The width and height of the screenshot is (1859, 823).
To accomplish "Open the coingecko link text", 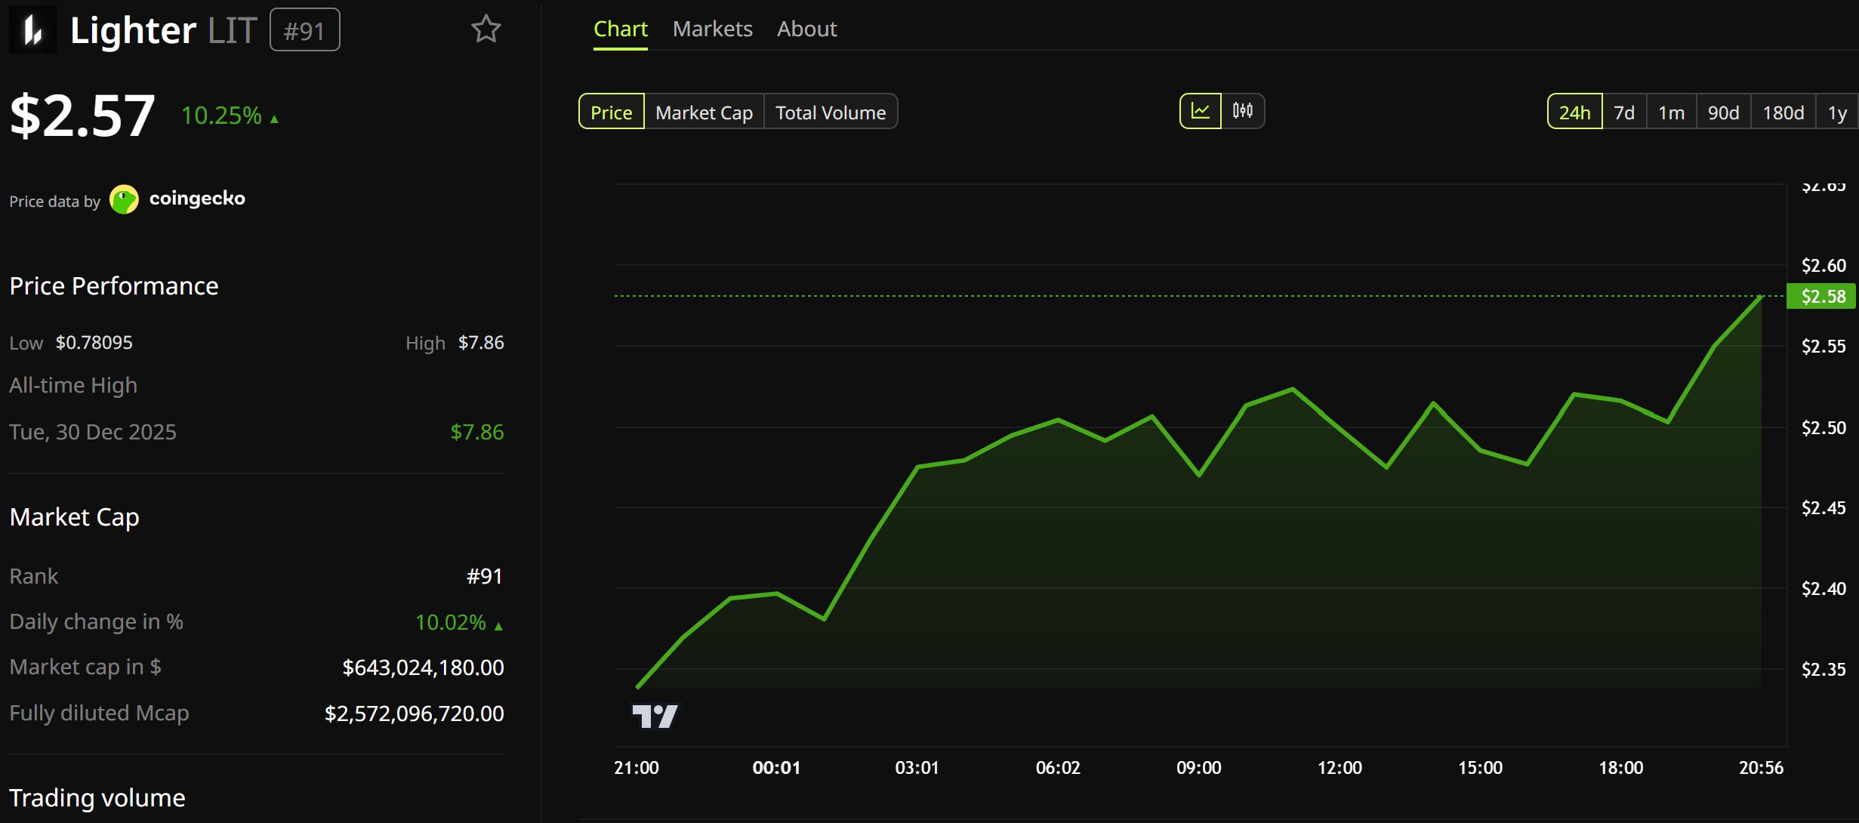I will [197, 199].
